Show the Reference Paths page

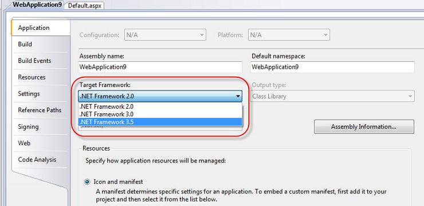(x=41, y=110)
